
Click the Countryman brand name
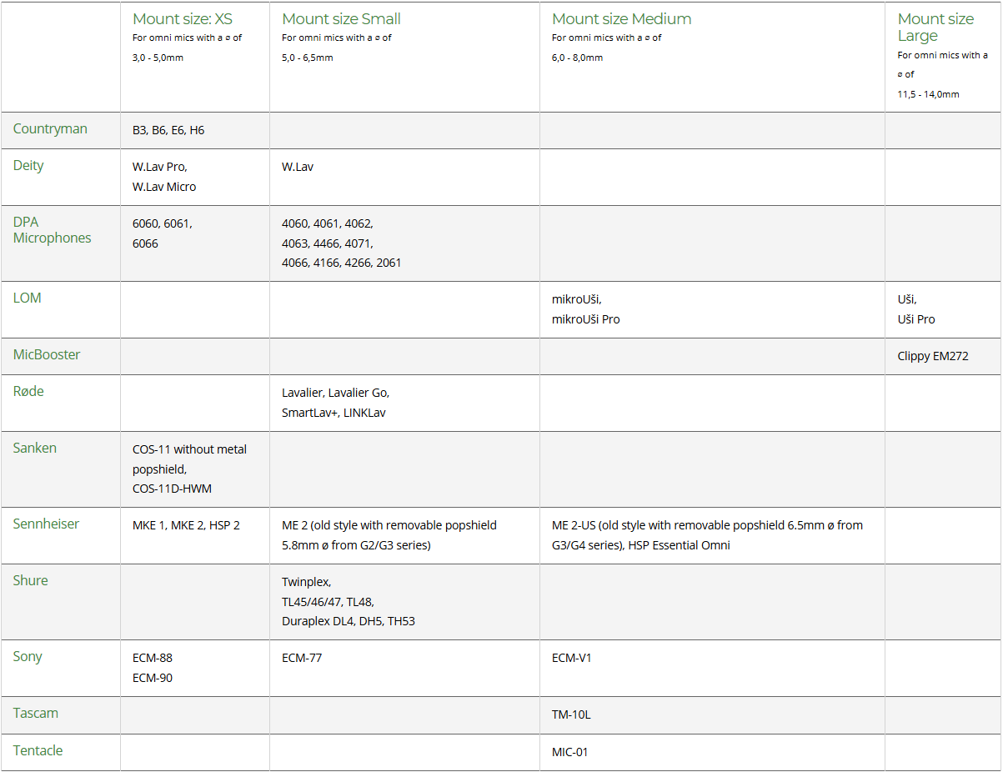tap(50, 128)
